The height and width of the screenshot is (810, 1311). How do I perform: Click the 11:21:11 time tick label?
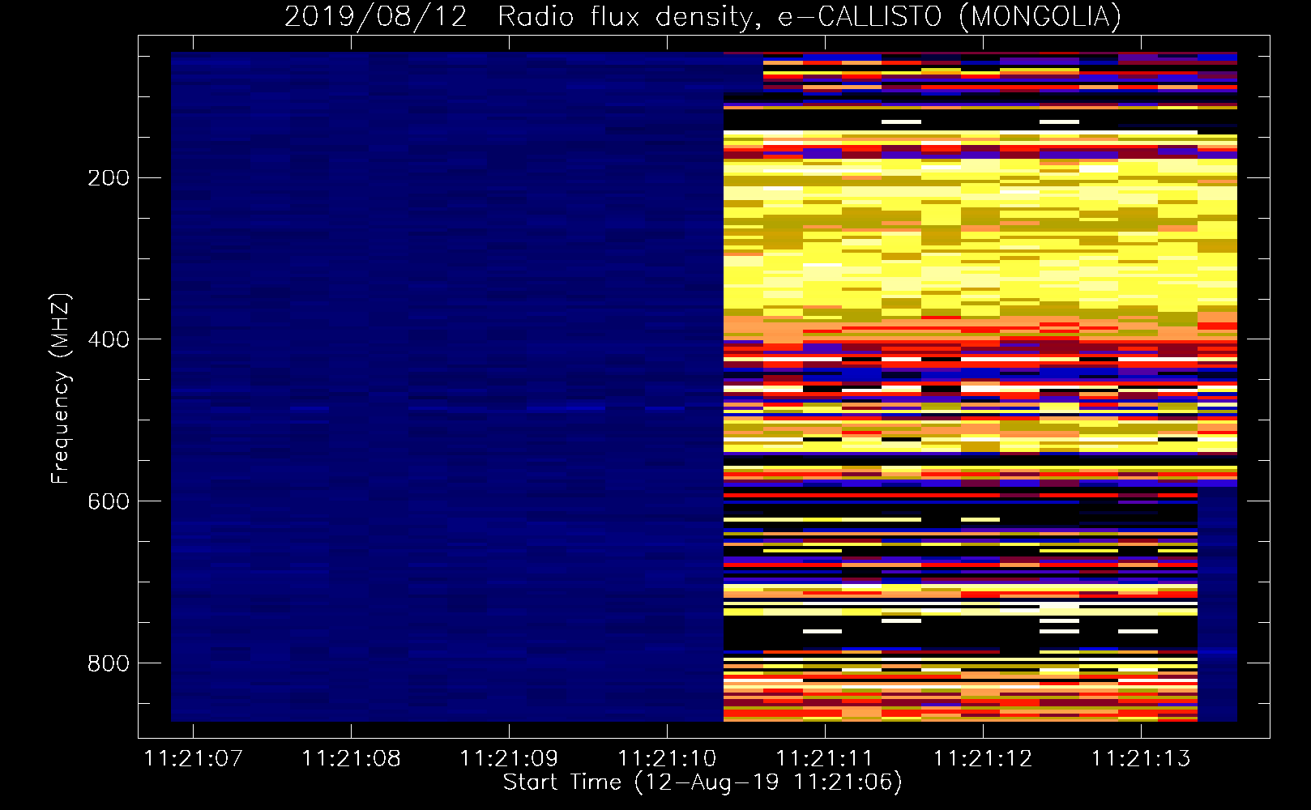[x=825, y=758]
